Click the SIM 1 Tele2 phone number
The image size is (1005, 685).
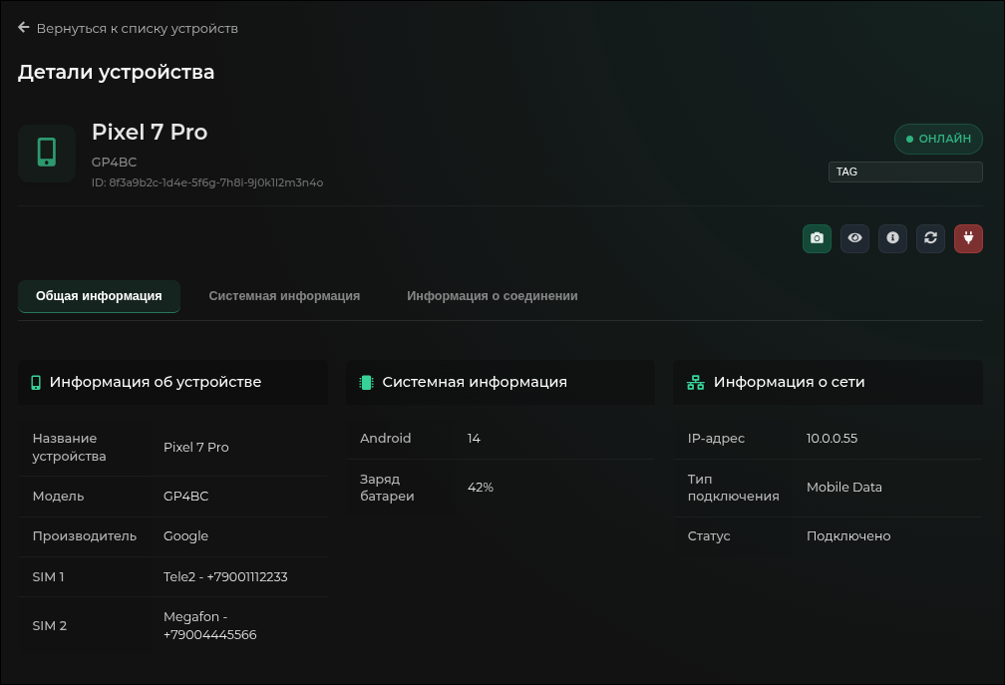(225, 576)
